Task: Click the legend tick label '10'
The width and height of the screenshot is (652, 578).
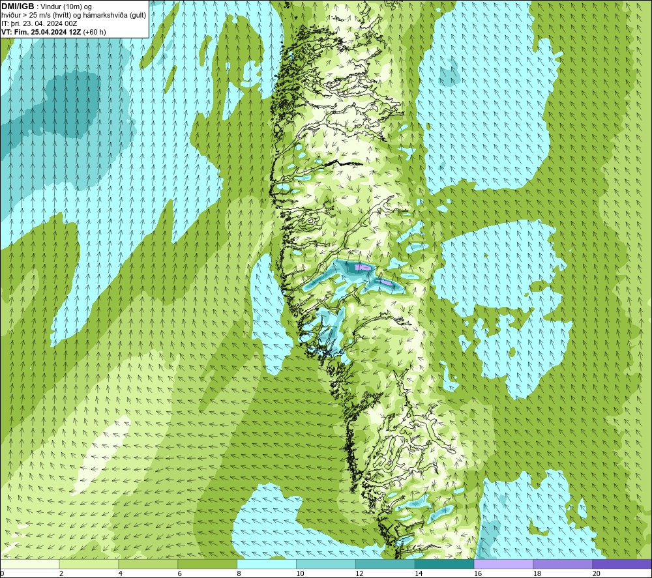Action: pyautogui.click(x=300, y=573)
